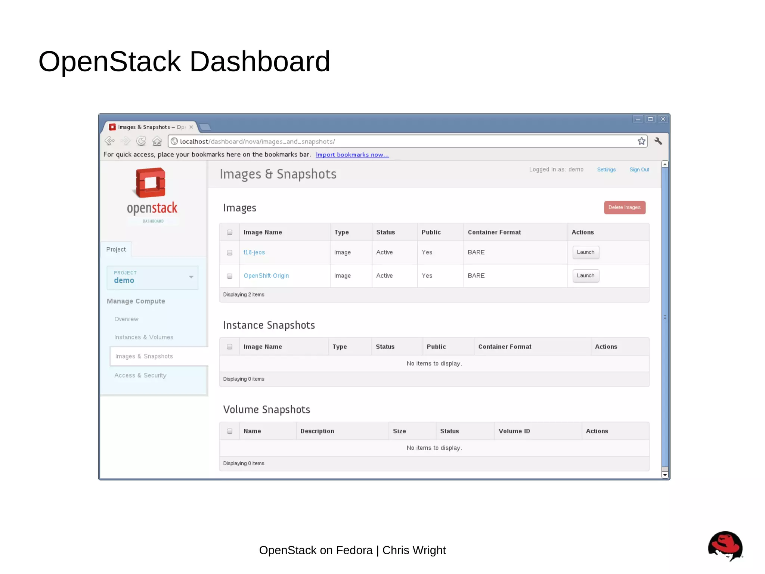
Task: Click the vertical scrollbar thumb
Action: [x=665, y=317]
